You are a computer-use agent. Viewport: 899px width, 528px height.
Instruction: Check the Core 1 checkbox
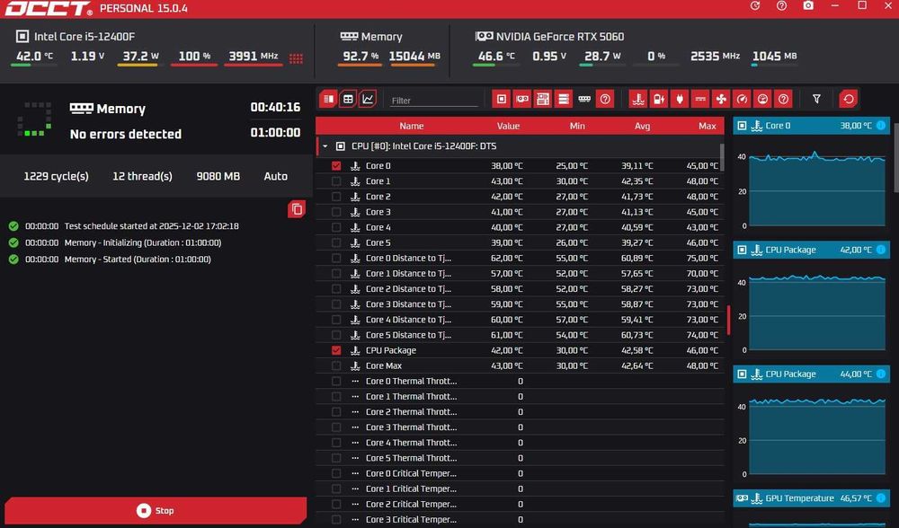(x=336, y=181)
